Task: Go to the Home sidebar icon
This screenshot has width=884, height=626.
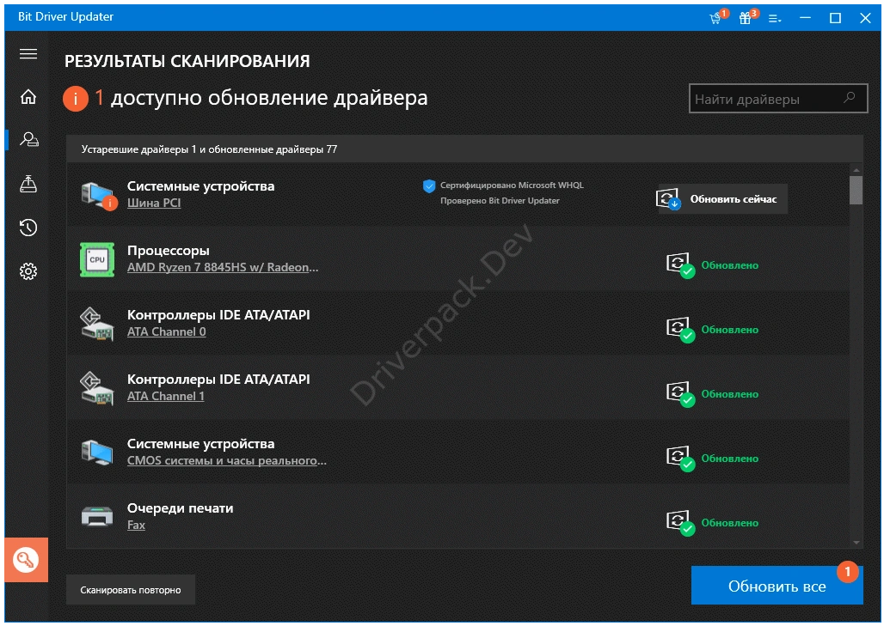Action: (28, 97)
